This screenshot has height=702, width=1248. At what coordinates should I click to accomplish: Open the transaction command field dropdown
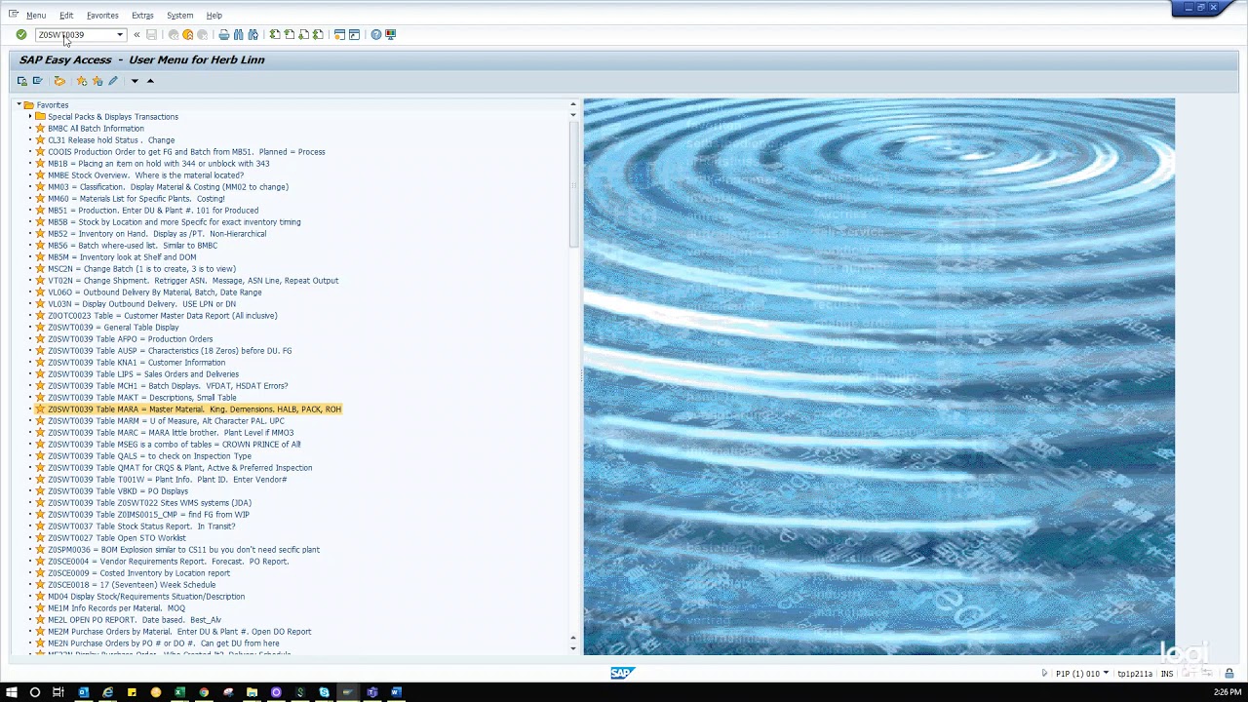(x=120, y=35)
